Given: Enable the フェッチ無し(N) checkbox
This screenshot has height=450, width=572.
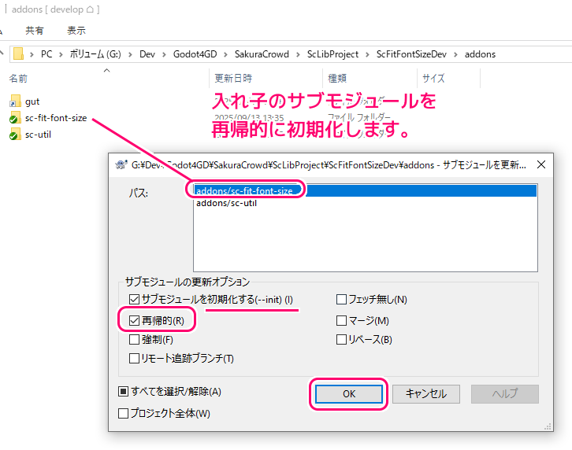Looking at the screenshot, I should 342,299.
